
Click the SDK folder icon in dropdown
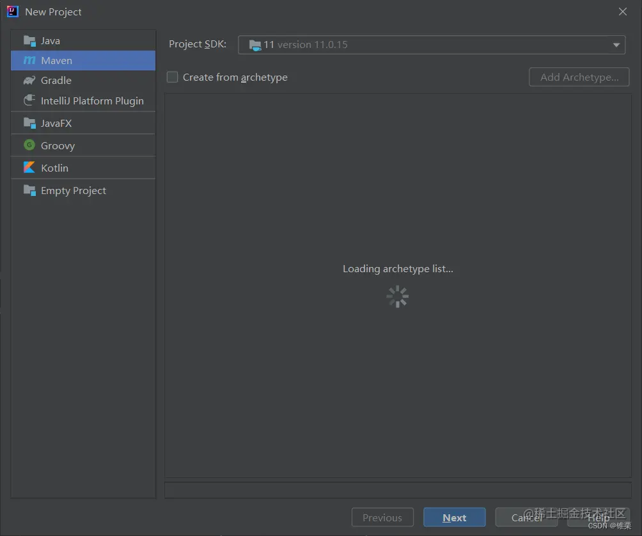[x=255, y=45]
